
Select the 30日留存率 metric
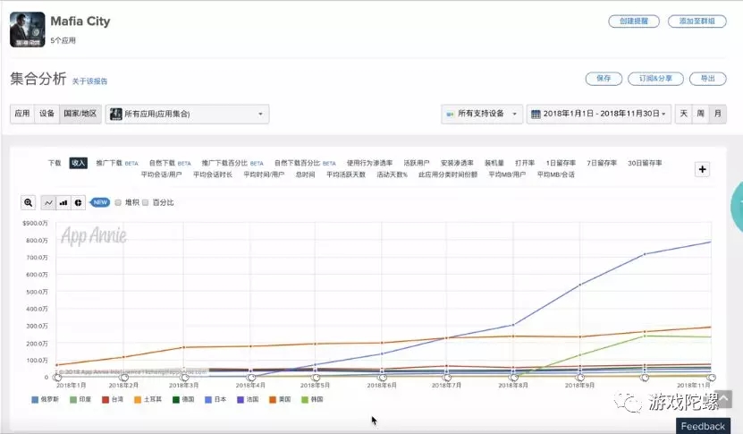(x=645, y=163)
